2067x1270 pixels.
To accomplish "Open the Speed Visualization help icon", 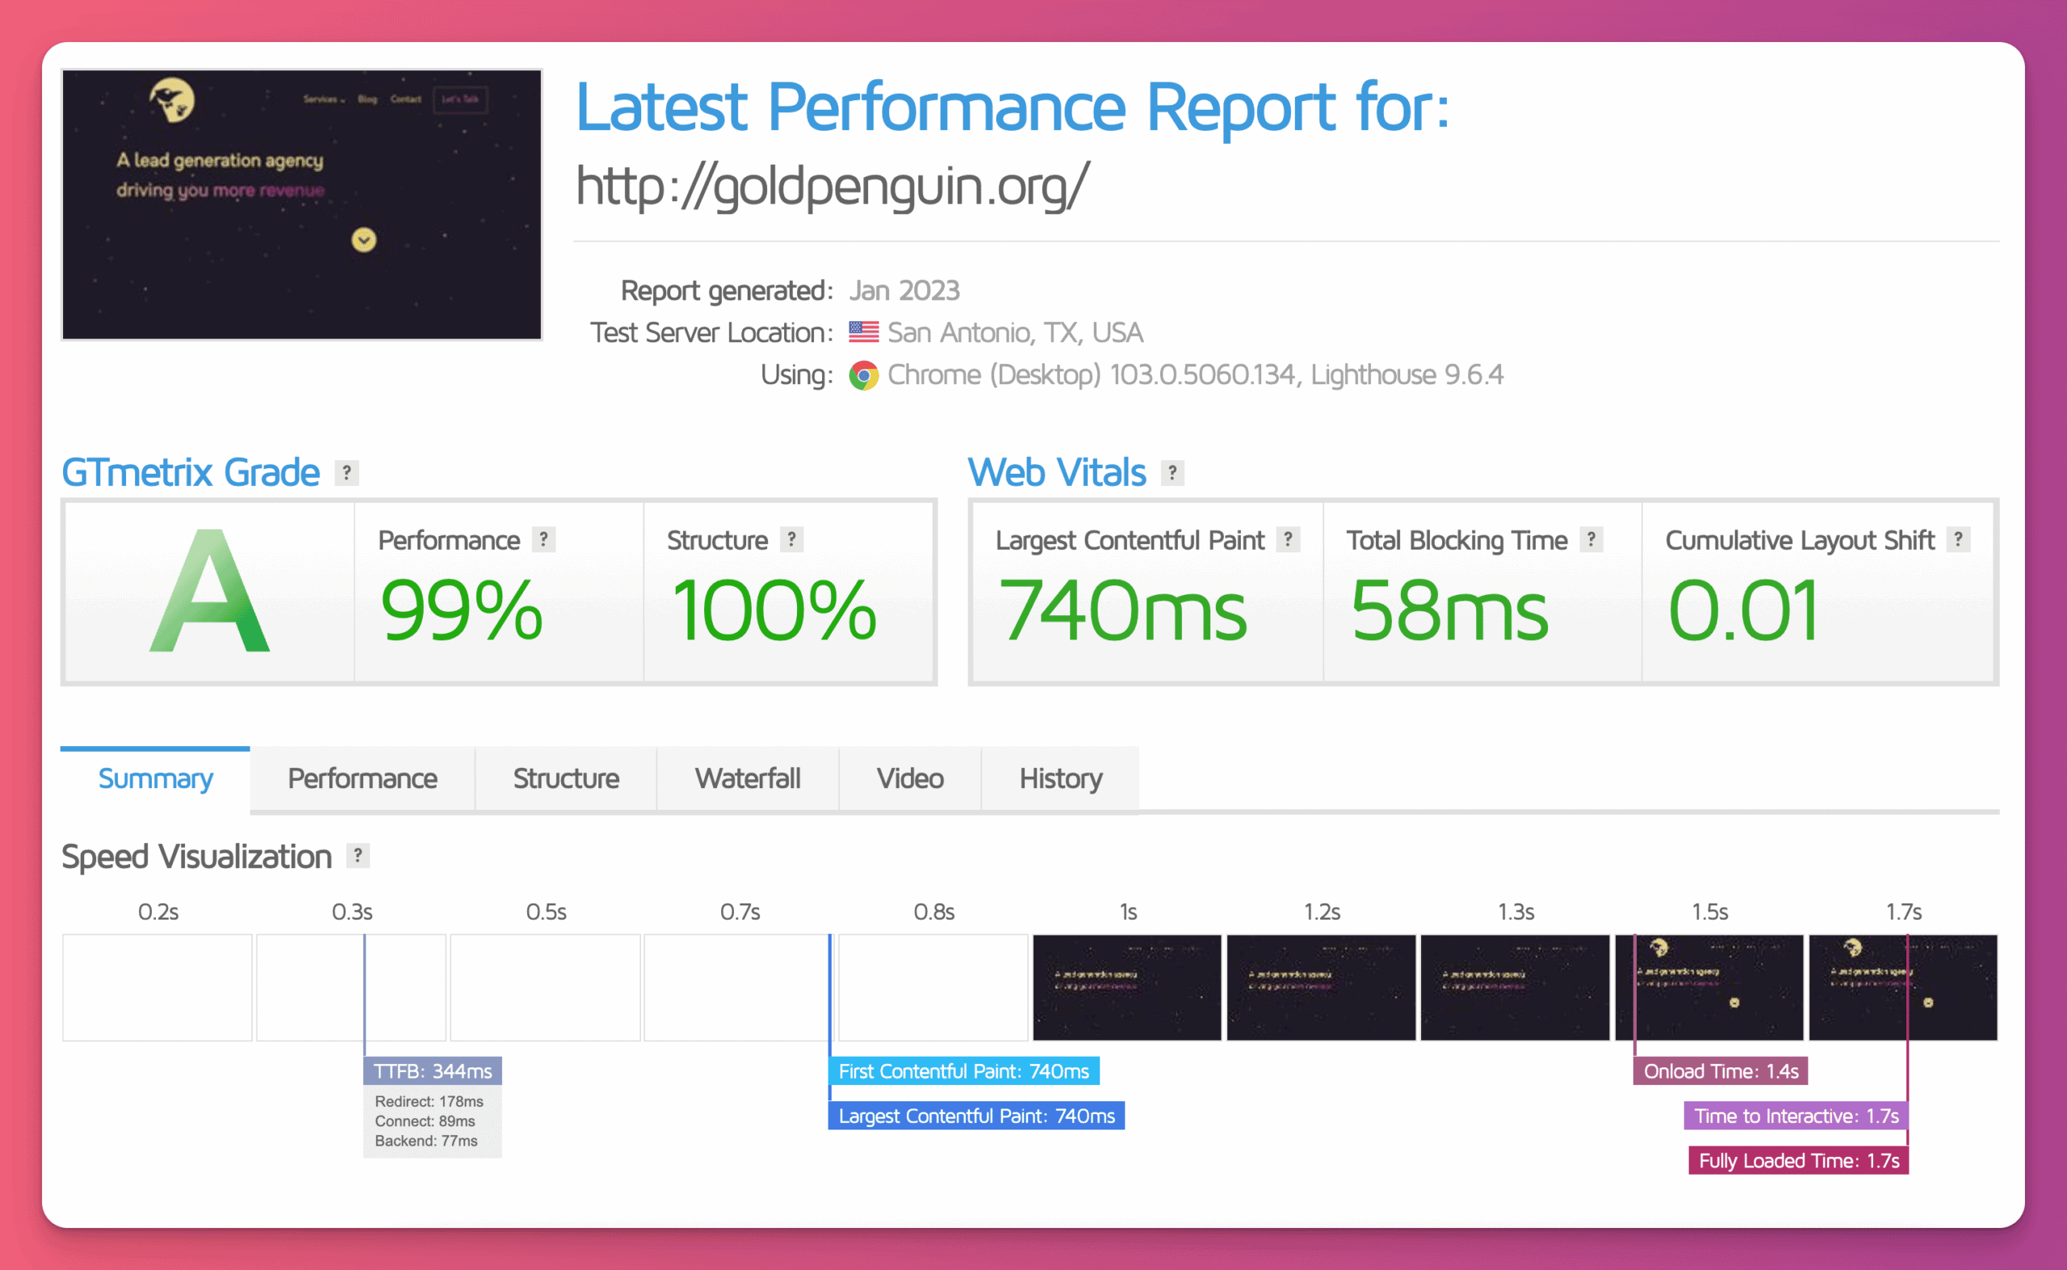I will 358,856.
